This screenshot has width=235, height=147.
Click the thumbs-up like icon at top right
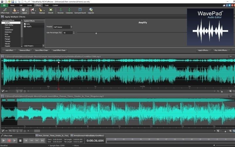pos(224,5)
